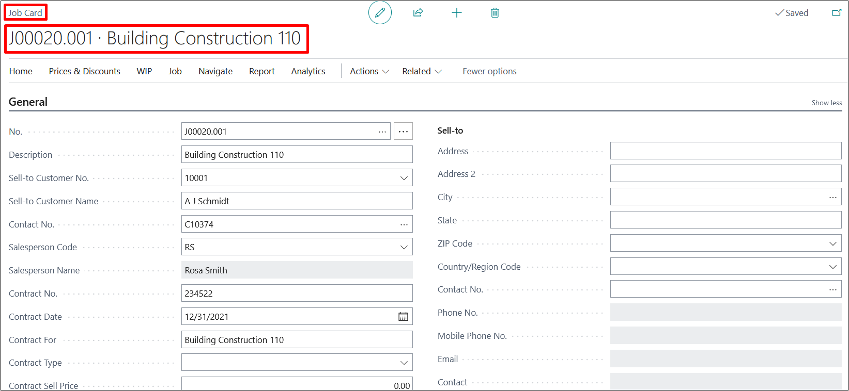
Task: Expand the Sell-to Customer No. dropdown
Action: pyautogui.click(x=404, y=178)
